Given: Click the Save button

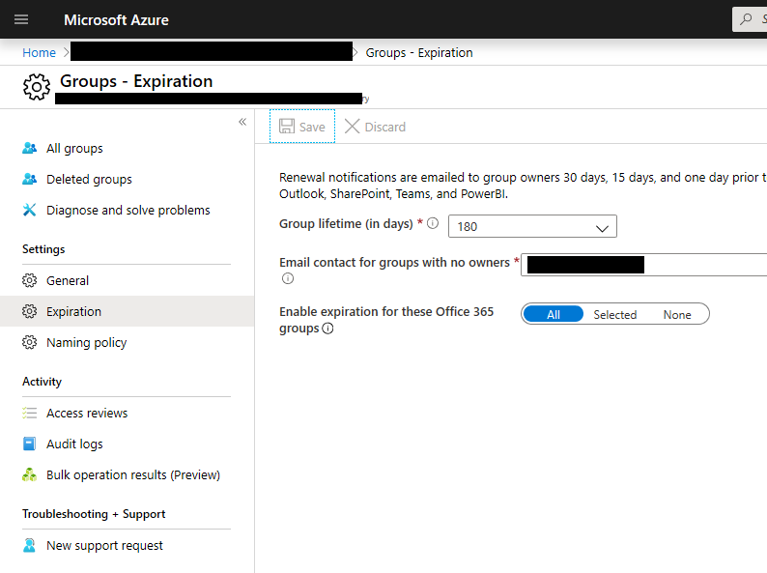Looking at the screenshot, I should click(x=302, y=127).
